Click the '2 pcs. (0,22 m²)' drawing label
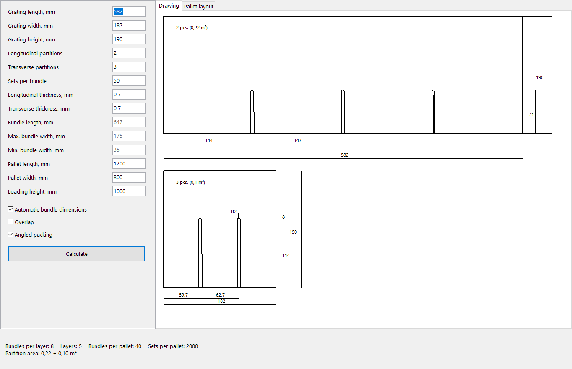Image resolution: width=572 pixels, height=369 pixels. point(192,28)
